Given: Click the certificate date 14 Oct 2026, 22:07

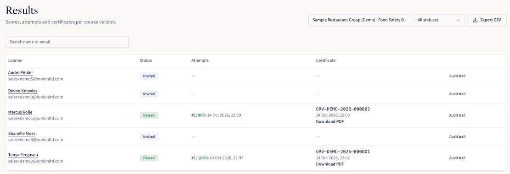Looking at the screenshot, I should click(x=333, y=158).
